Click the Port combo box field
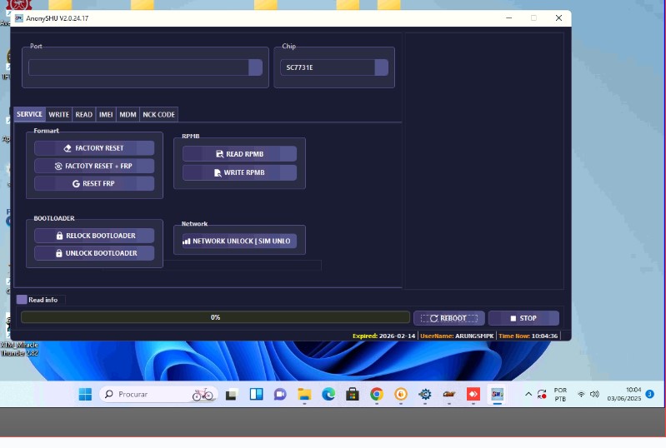This screenshot has width=666, height=448. coord(145,67)
